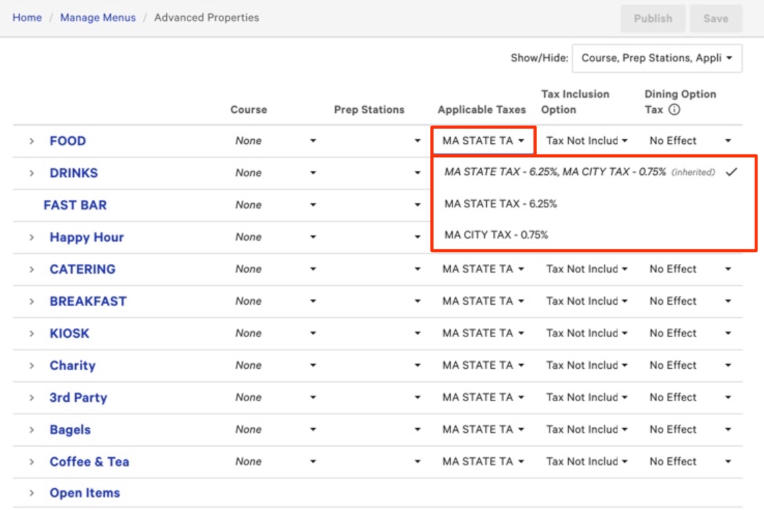Screen dimensions: 764x510
Task: Navigate to Manage Menus breadcrumb
Action: click(98, 18)
